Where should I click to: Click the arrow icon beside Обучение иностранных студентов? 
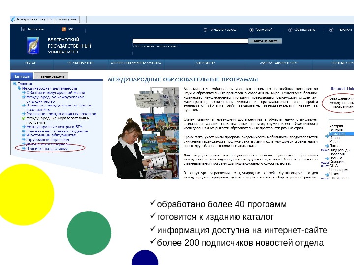coord(23,131)
